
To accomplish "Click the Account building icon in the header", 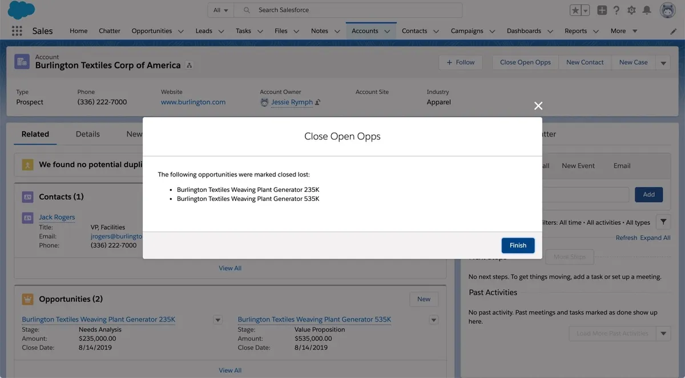I will pyautogui.click(x=22, y=62).
